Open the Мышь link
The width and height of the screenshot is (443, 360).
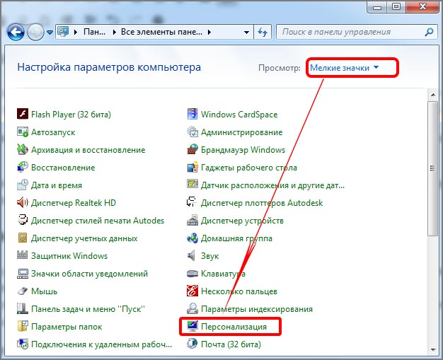tap(44, 291)
